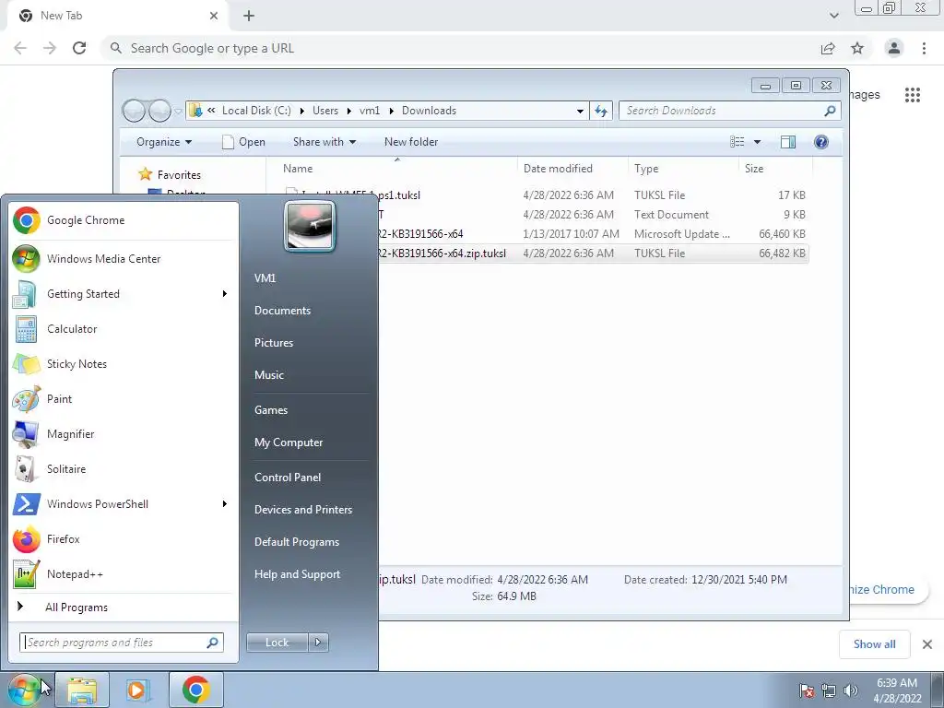Expand Getting Started submenu arrow
This screenshot has width=944, height=708.
click(x=225, y=294)
